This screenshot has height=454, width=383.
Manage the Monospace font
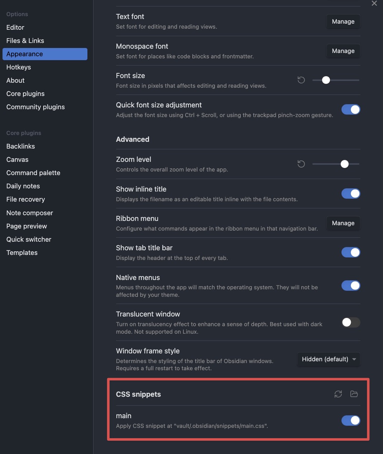pyautogui.click(x=343, y=51)
